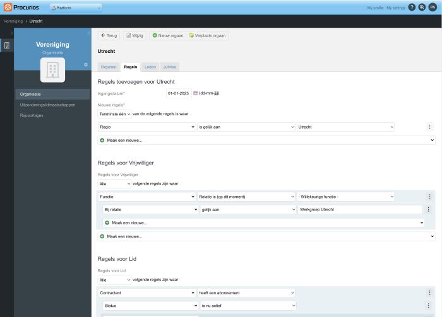
Task: Click the Utrecht page heading
Action: (106, 51)
